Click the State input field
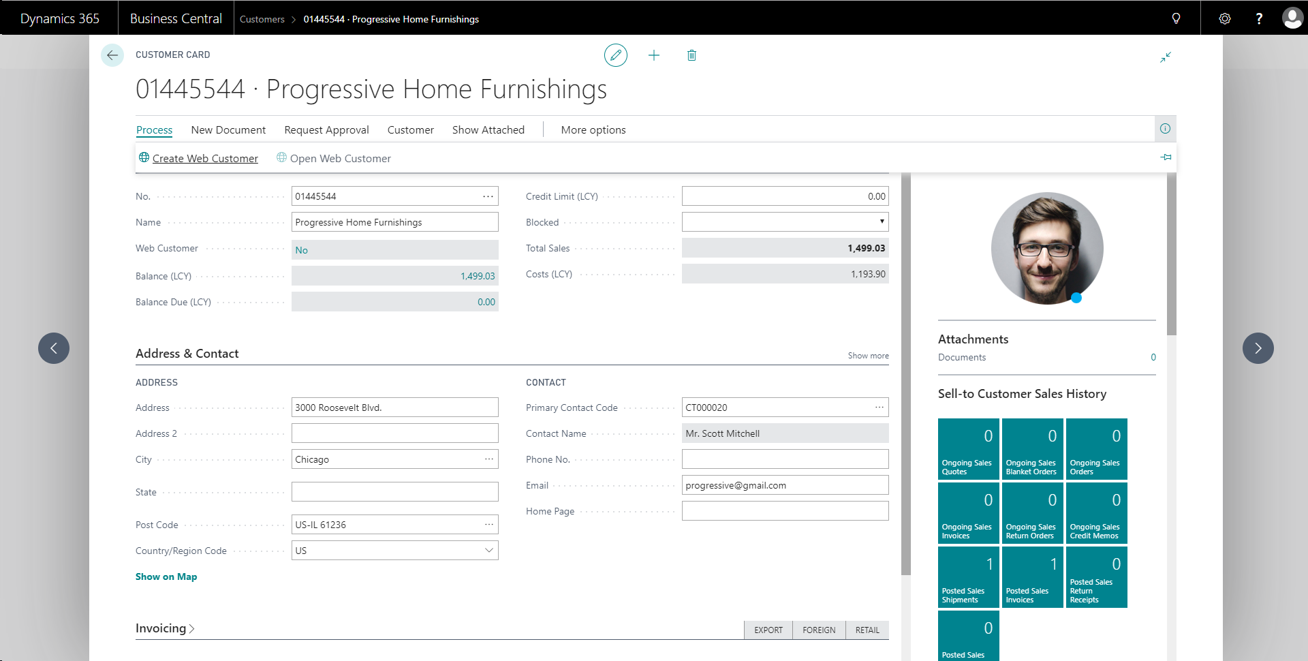 tap(395, 492)
